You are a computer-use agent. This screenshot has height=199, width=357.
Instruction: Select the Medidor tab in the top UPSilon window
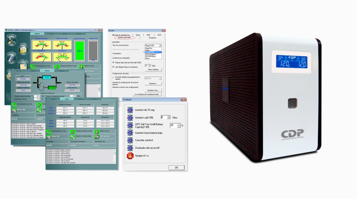coord(37,34)
